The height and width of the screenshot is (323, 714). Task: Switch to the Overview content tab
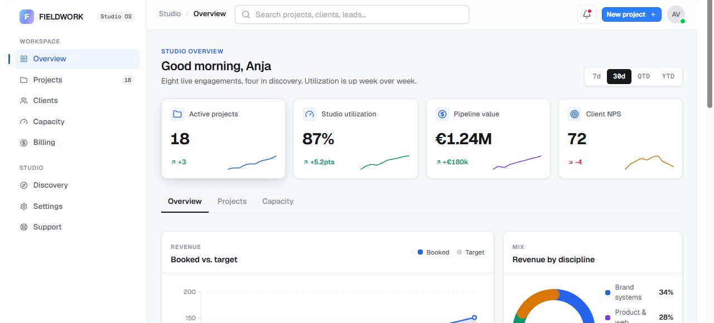pos(185,202)
